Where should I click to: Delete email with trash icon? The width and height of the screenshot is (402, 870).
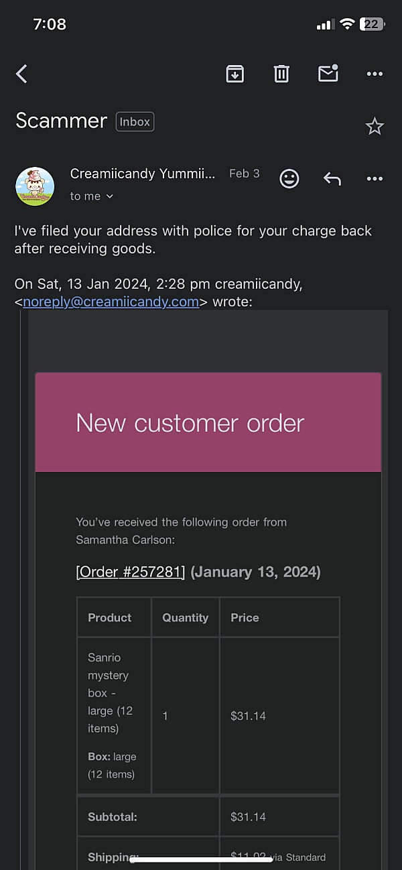(x=281, y=74)
